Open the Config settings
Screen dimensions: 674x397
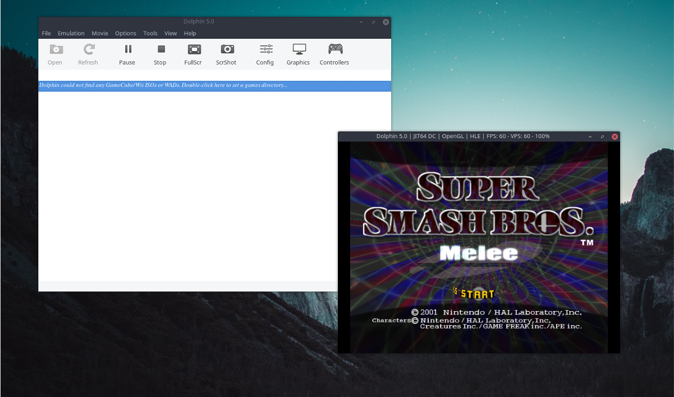pyautogui.click(x=265, y=54)
